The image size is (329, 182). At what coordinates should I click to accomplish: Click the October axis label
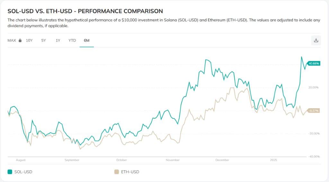(x=121, y=160)
